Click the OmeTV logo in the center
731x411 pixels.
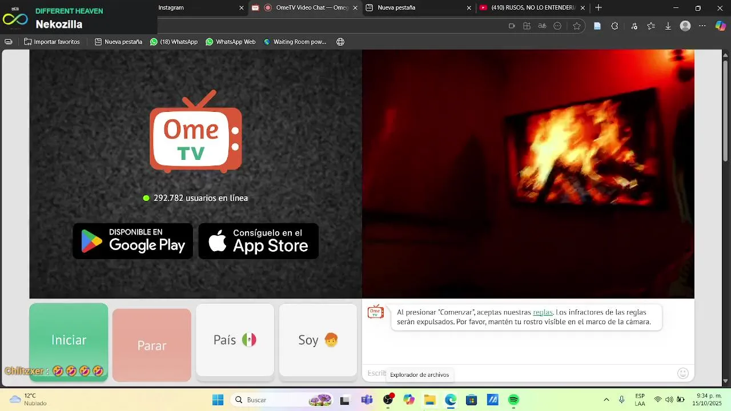tap(196, 131)
